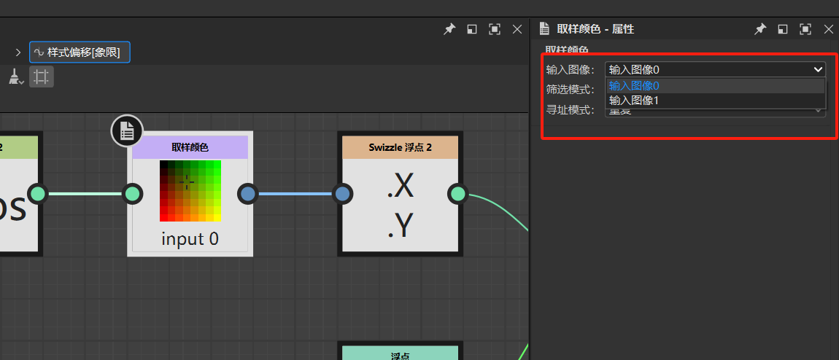Screen dimensions: 839x360
Task: Float the 取样颜色 - 属性 panel window
Action: (x=782, y=29)
